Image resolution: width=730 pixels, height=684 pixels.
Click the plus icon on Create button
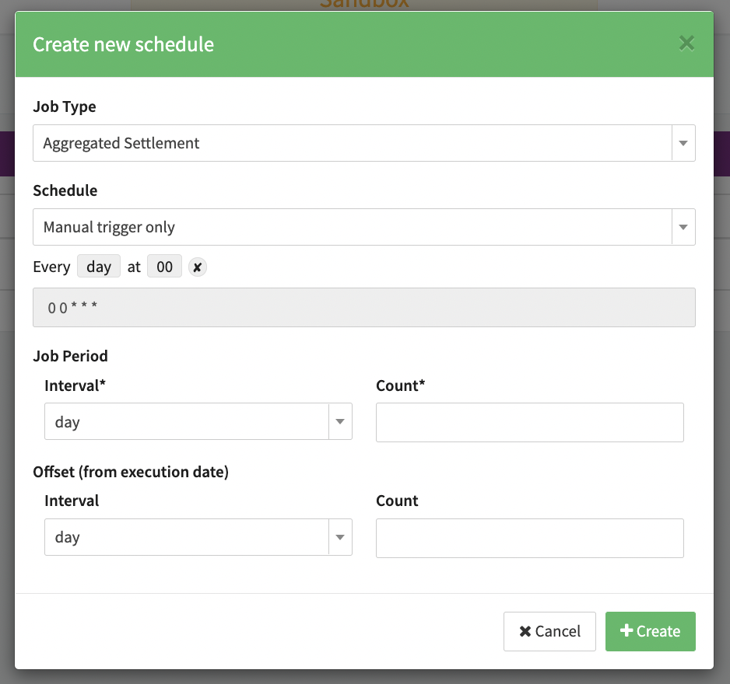tap(626, 631)
